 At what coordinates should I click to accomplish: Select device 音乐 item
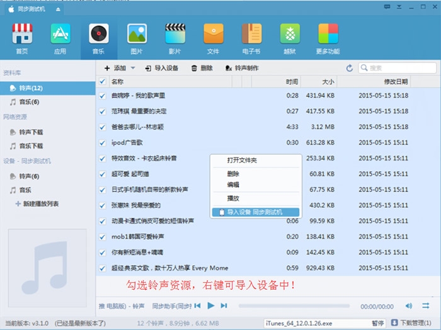click(48, 190)
